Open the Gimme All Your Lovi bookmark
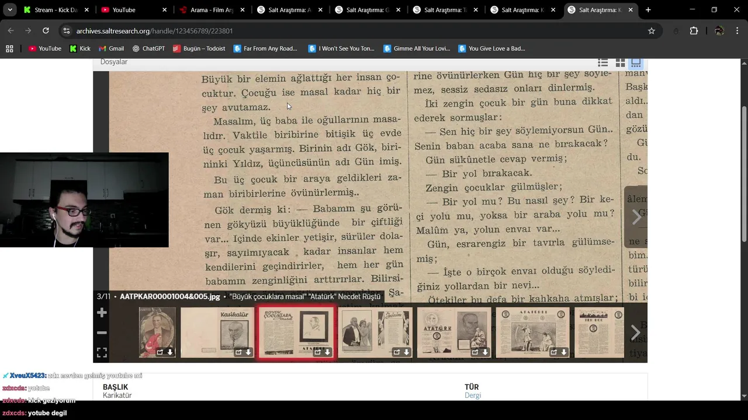The width and height of the screenshot is (748, 420). 417,48
